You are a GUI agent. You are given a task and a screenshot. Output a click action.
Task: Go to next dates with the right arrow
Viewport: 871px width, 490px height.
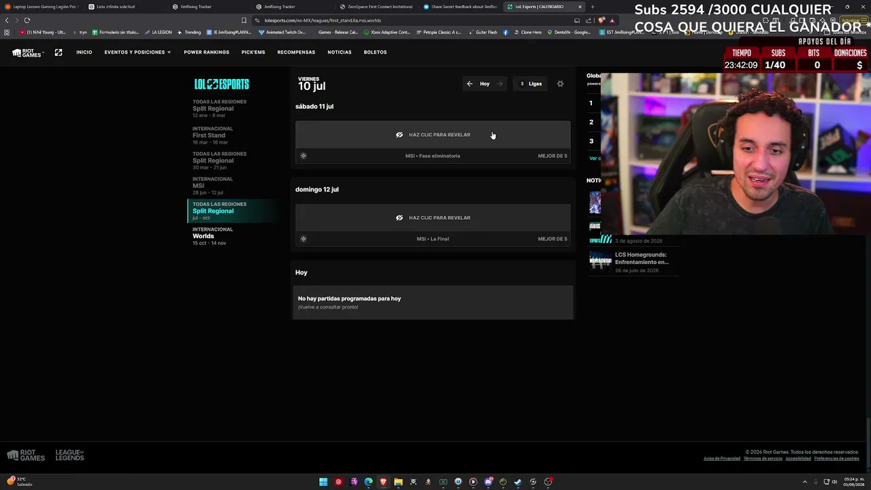(500, 84)
